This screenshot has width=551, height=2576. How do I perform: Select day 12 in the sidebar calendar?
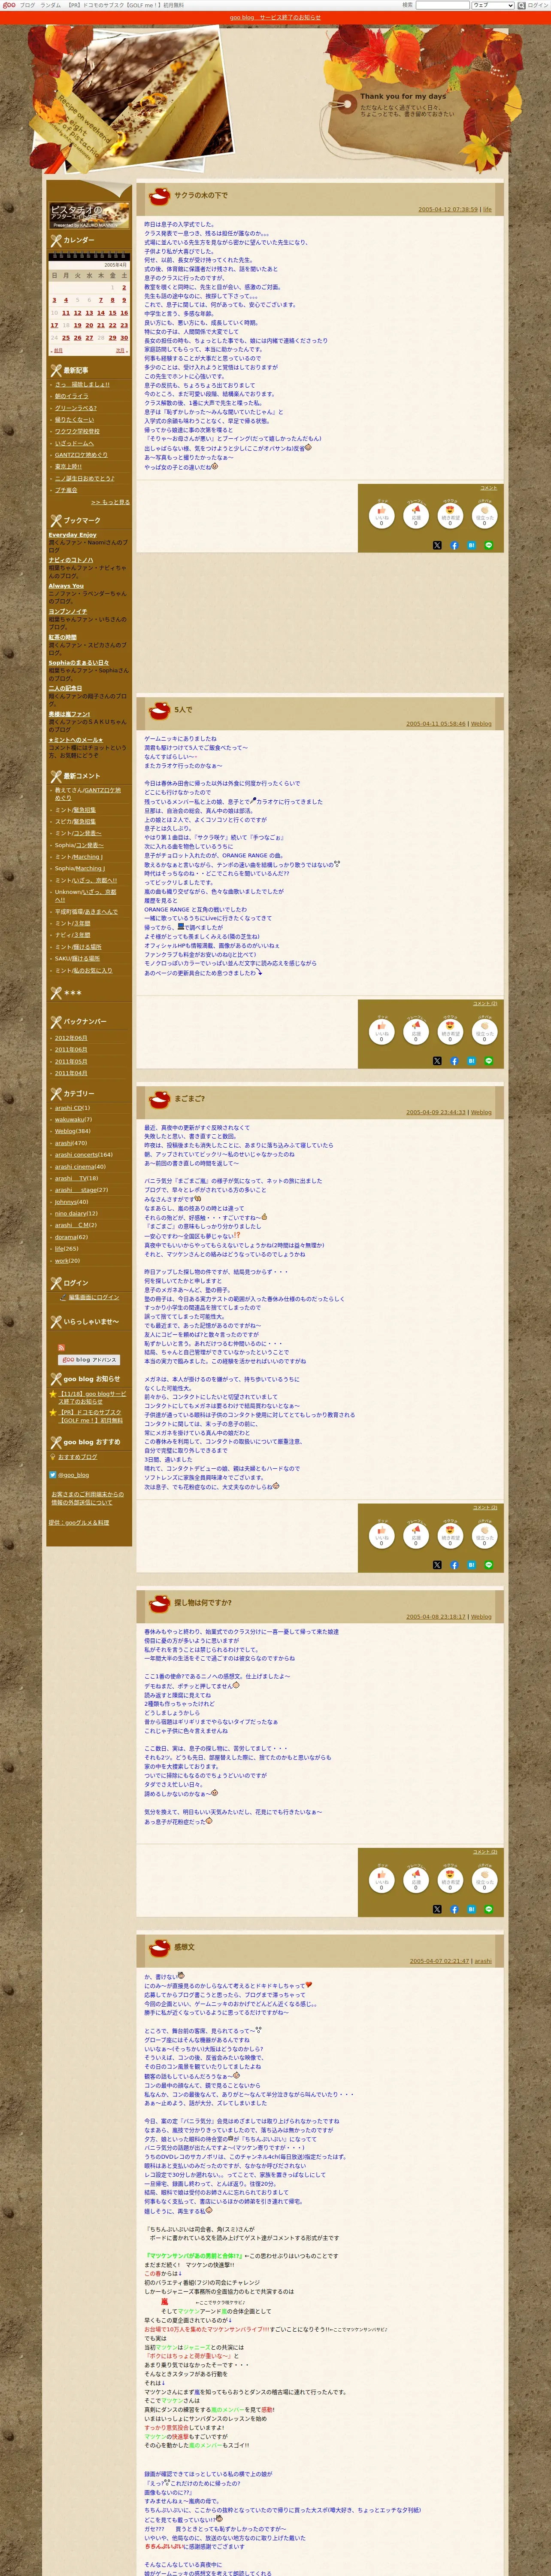click(78, 312)
